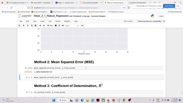Viewport: 183px width, 103px height.
Task: Click the taskbar Search box
Action: pos(63,100)
